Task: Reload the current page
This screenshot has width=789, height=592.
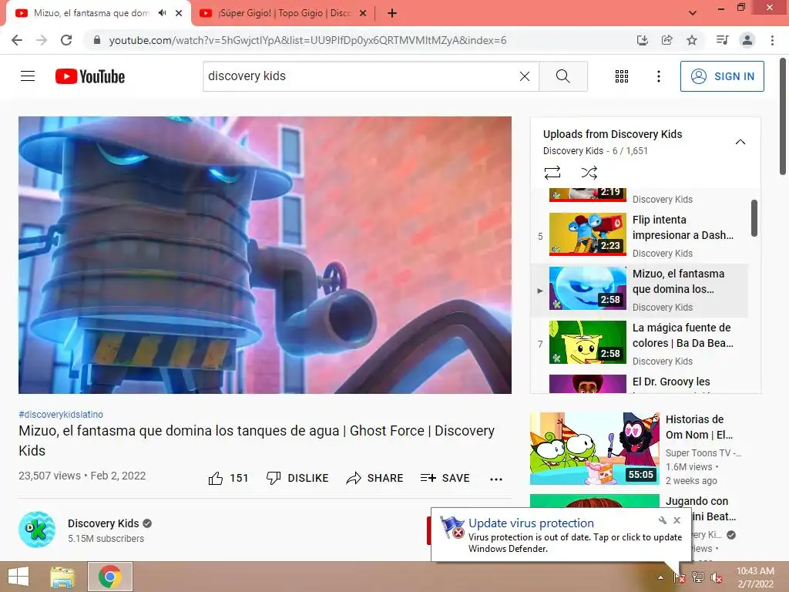Action: point(66,40)
